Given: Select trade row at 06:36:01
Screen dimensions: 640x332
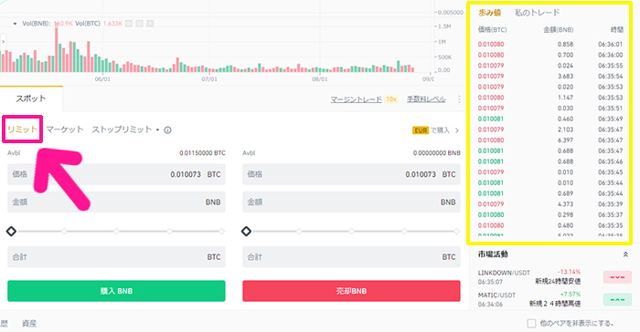Looking at the screenshot, I should click(550, 44).
